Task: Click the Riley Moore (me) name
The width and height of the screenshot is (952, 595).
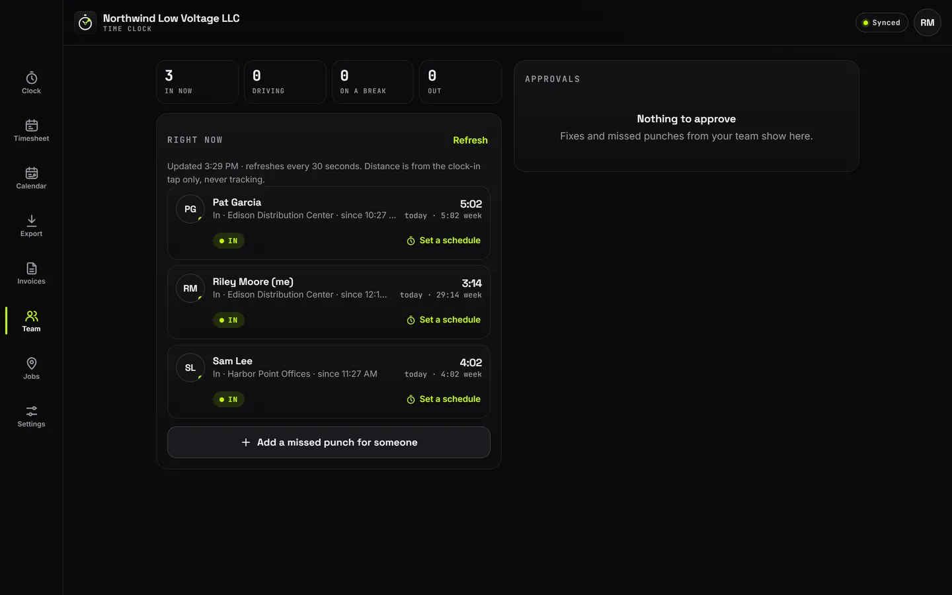Action: [x=253, y=282]
